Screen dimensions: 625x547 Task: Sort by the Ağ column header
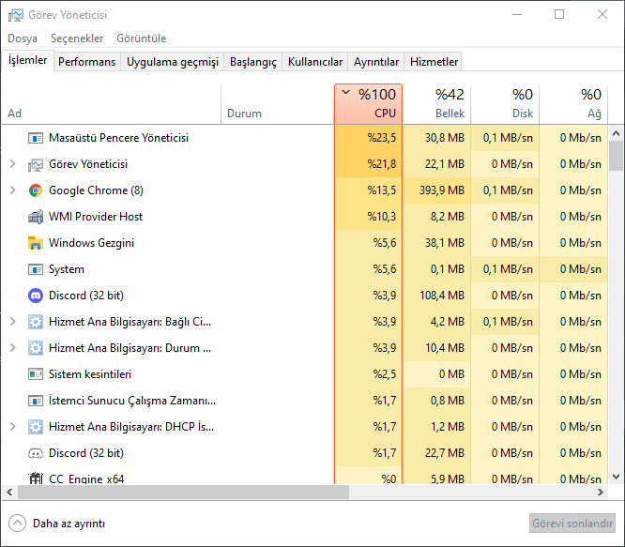point(573,104)
